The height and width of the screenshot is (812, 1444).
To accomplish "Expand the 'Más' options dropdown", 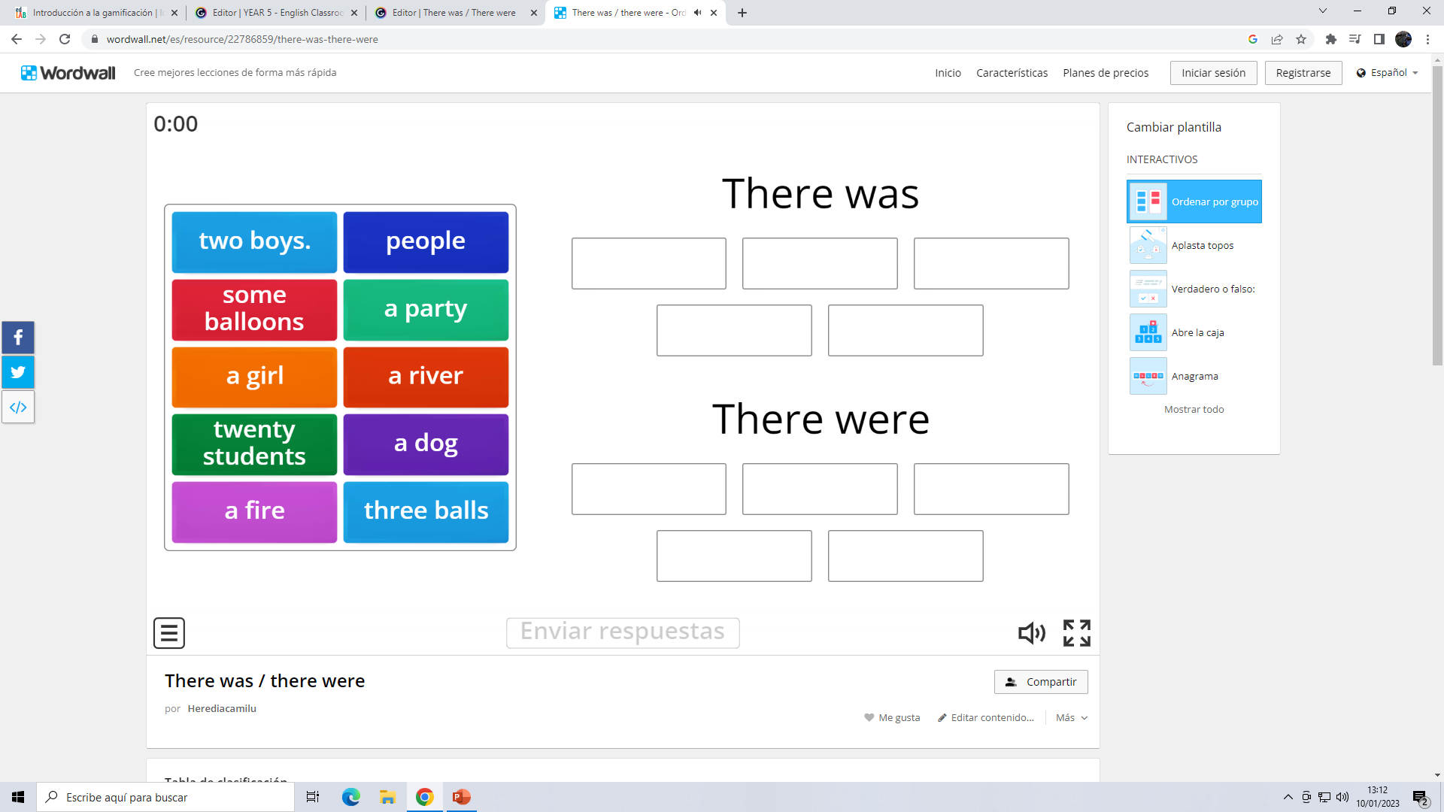I will (x=1071, y=717).
